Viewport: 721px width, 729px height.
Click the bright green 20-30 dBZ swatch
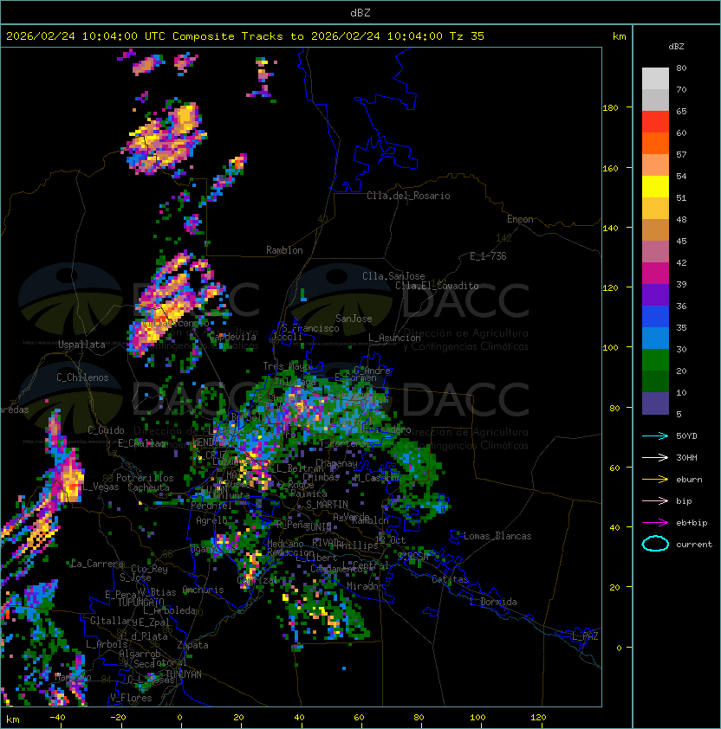coord(655,360)
